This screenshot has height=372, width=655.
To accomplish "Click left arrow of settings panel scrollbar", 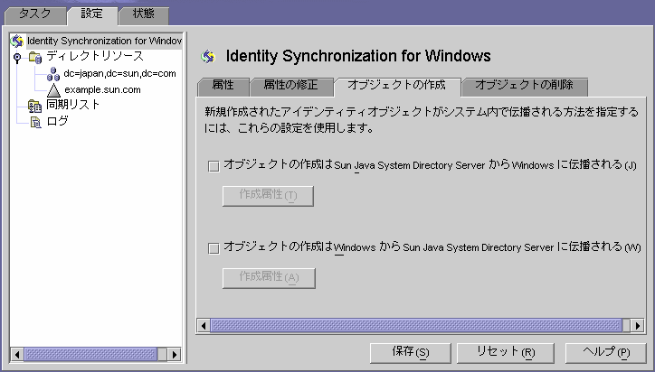I will click(x=204, y=325).
